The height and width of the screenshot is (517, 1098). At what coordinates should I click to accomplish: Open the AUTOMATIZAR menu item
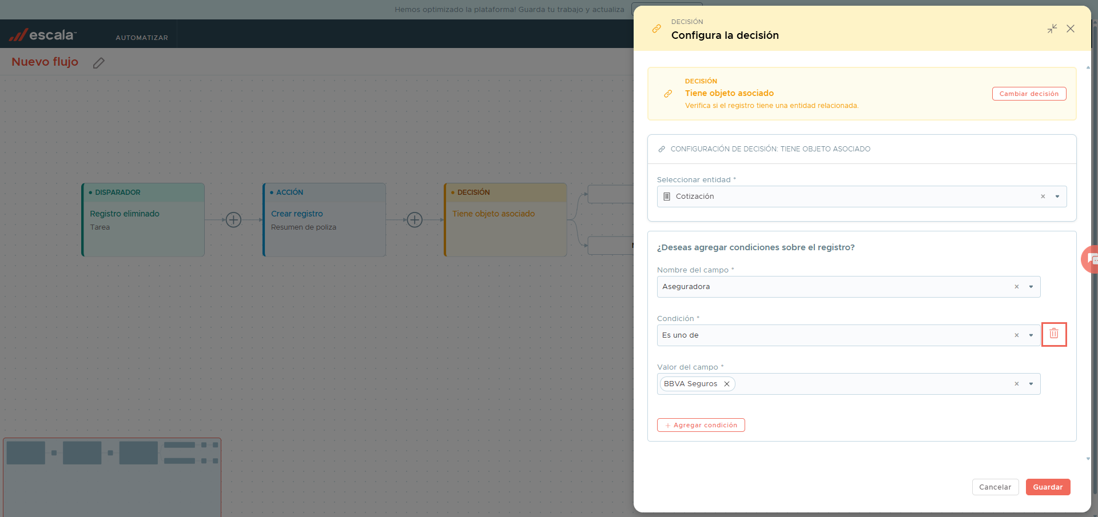142,38
